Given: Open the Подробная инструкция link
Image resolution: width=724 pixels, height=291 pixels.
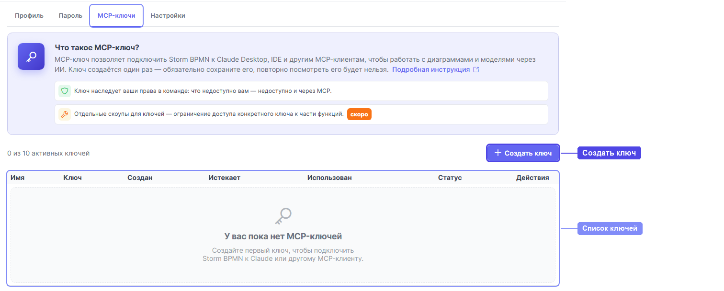Looking at the screenshot, I should tap(431, 69).
